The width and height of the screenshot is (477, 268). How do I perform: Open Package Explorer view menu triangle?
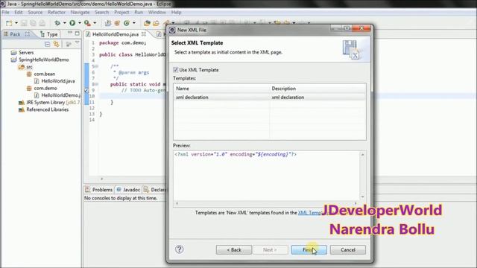click(x=77, y=43)
